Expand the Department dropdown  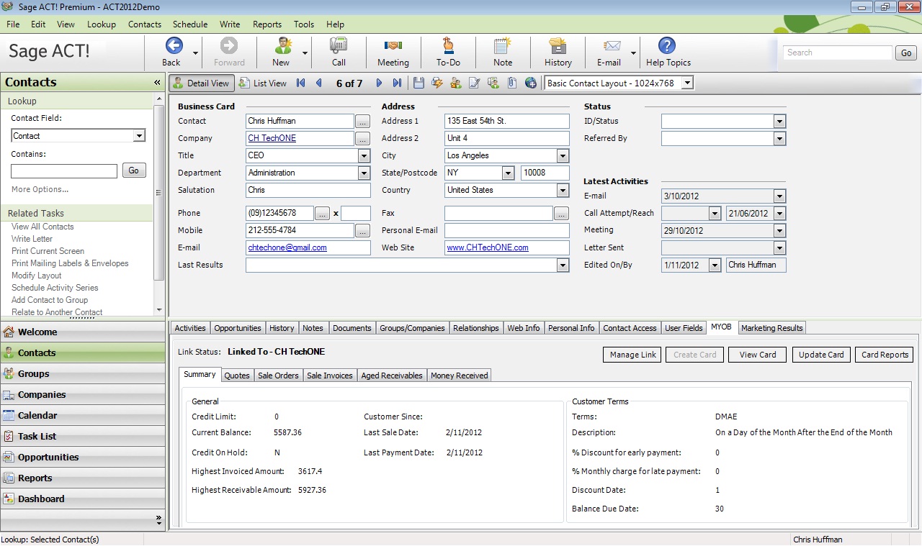pos(364,173)
